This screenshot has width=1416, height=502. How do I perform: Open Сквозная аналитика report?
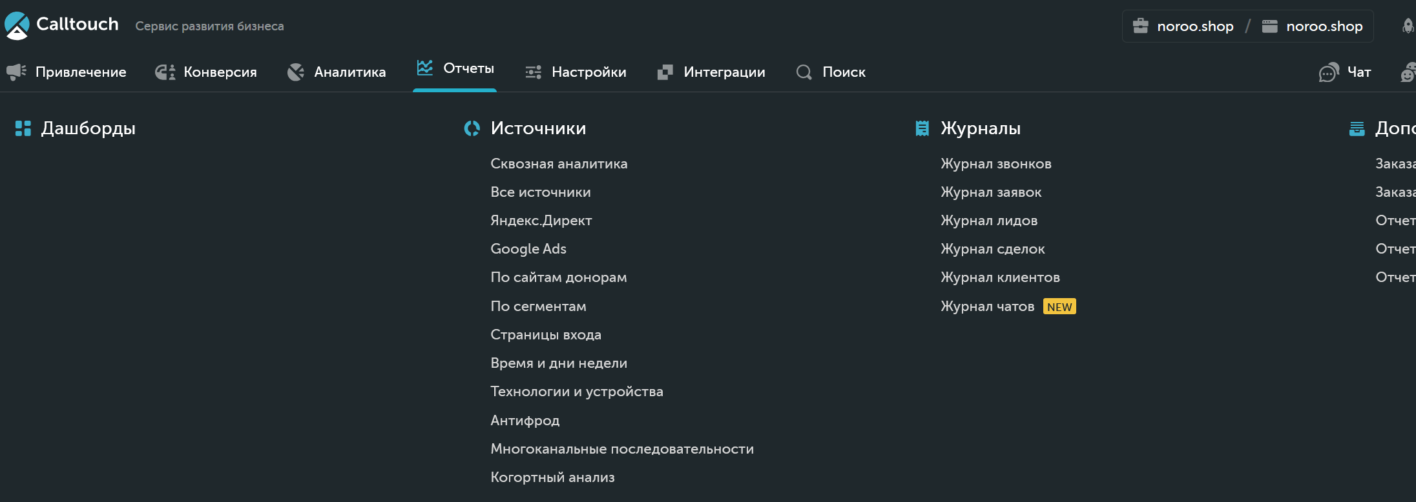559,164
